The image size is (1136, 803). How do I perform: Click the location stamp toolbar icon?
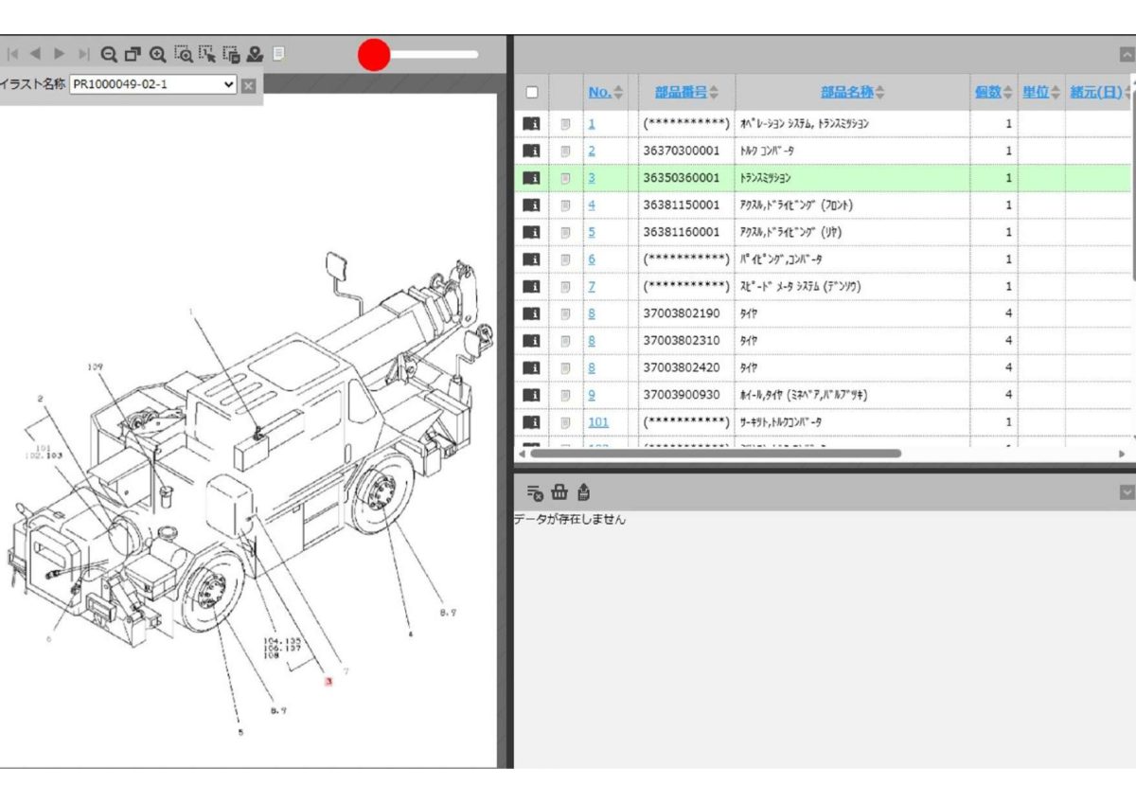(x=255, y=55)
